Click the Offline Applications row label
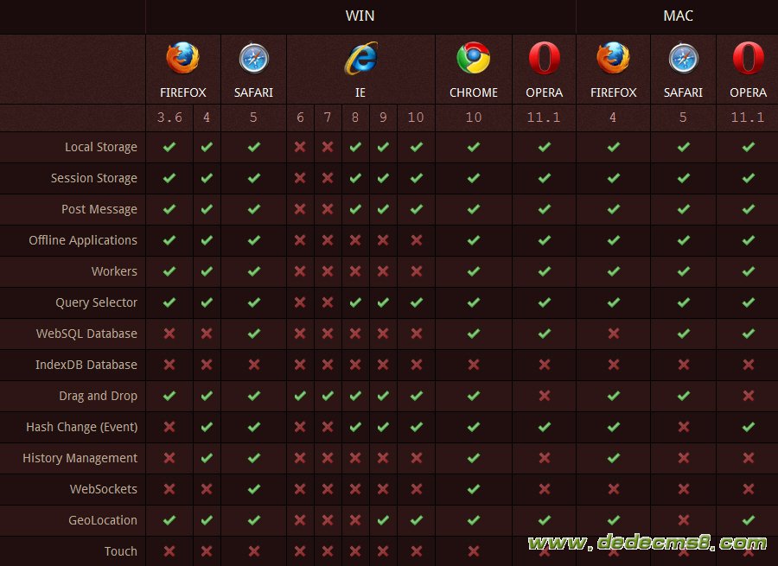This screenshot has width=778, height=566. [83, 240]
